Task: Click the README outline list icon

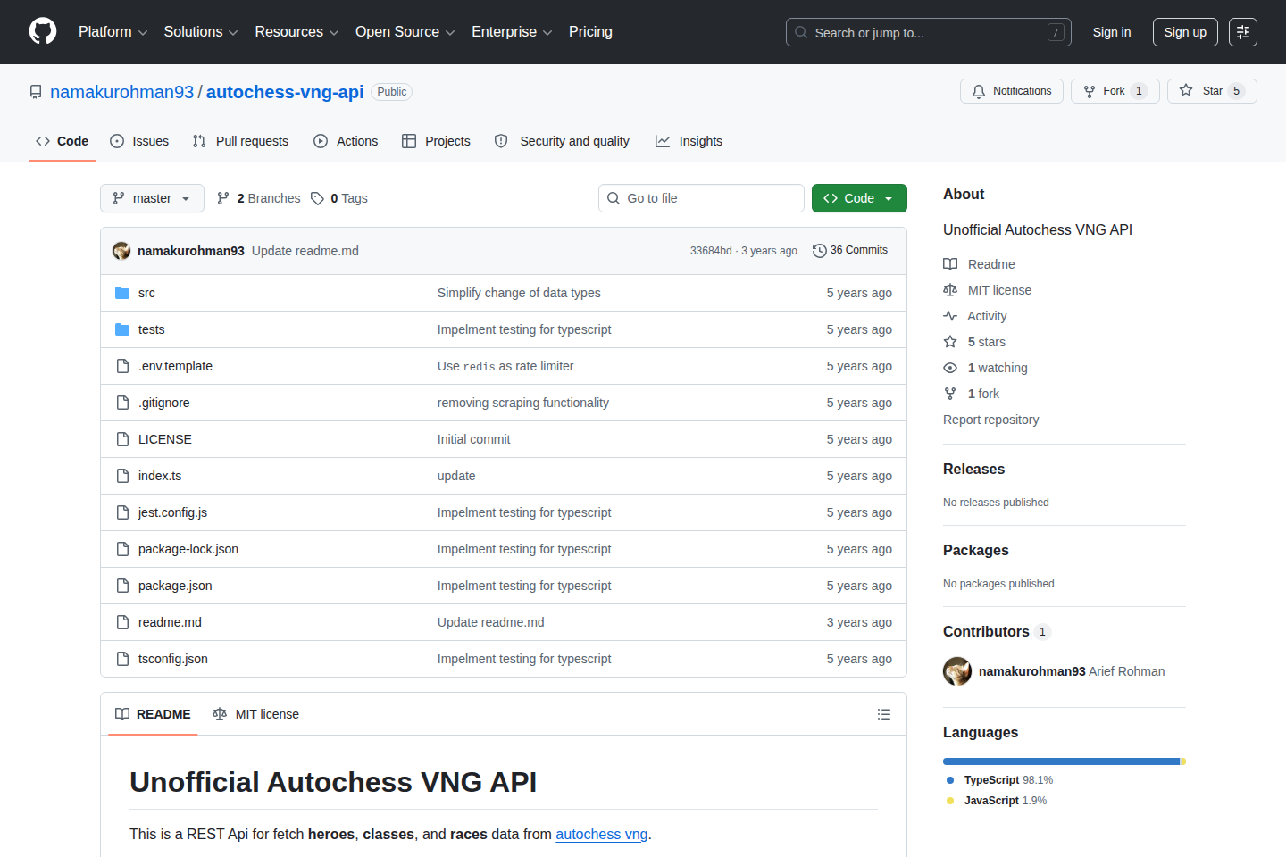Action: coord(883,713)
